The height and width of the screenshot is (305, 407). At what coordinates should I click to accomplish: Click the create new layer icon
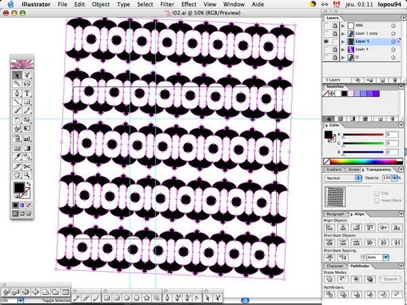click(x=383, y=80)
